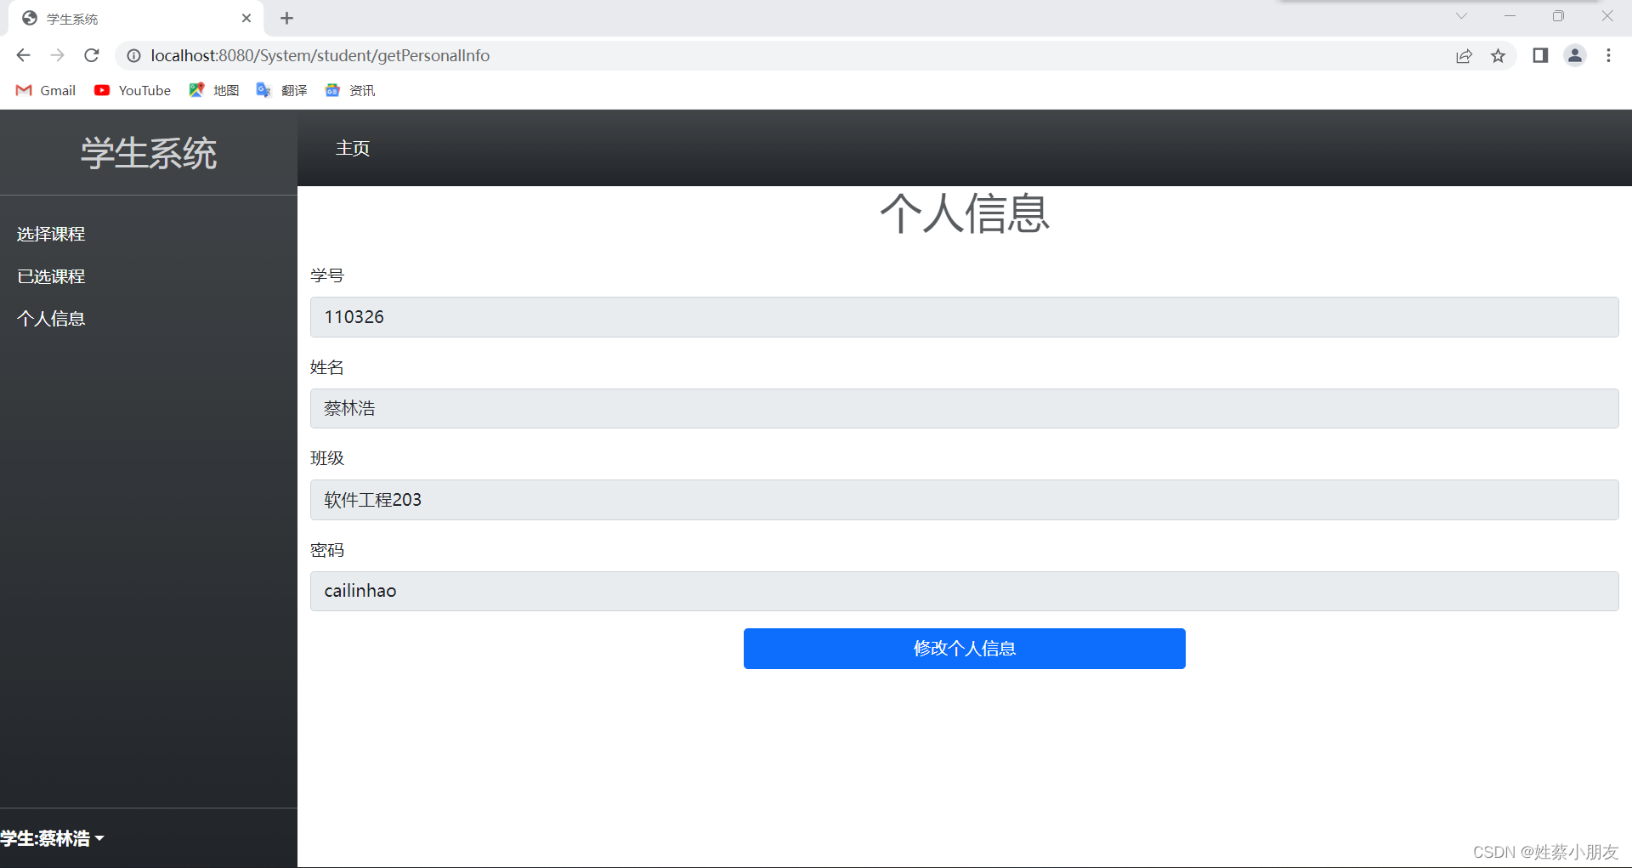Viewport: 1632px width, 868px height.
Task: Click the browser forward arrow
Action: (57, 55)
